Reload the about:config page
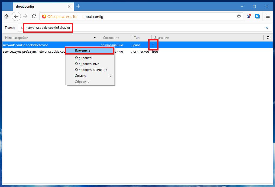Viewport: 275px width, 187px height. click(x=34, y=17)
